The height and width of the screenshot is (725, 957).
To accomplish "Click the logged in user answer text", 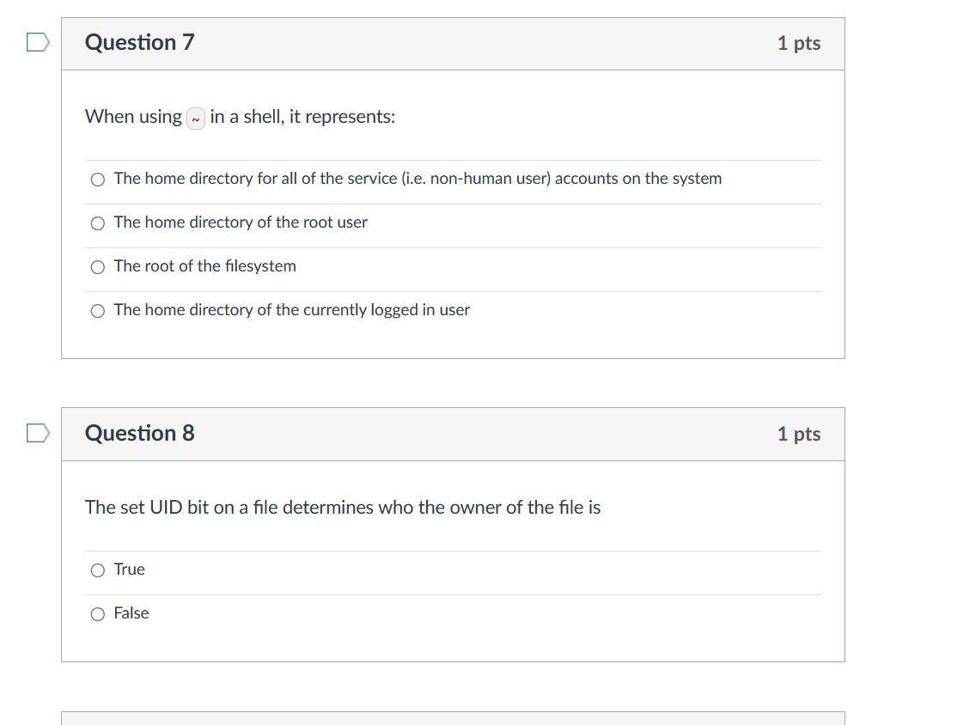I will 291,310.
